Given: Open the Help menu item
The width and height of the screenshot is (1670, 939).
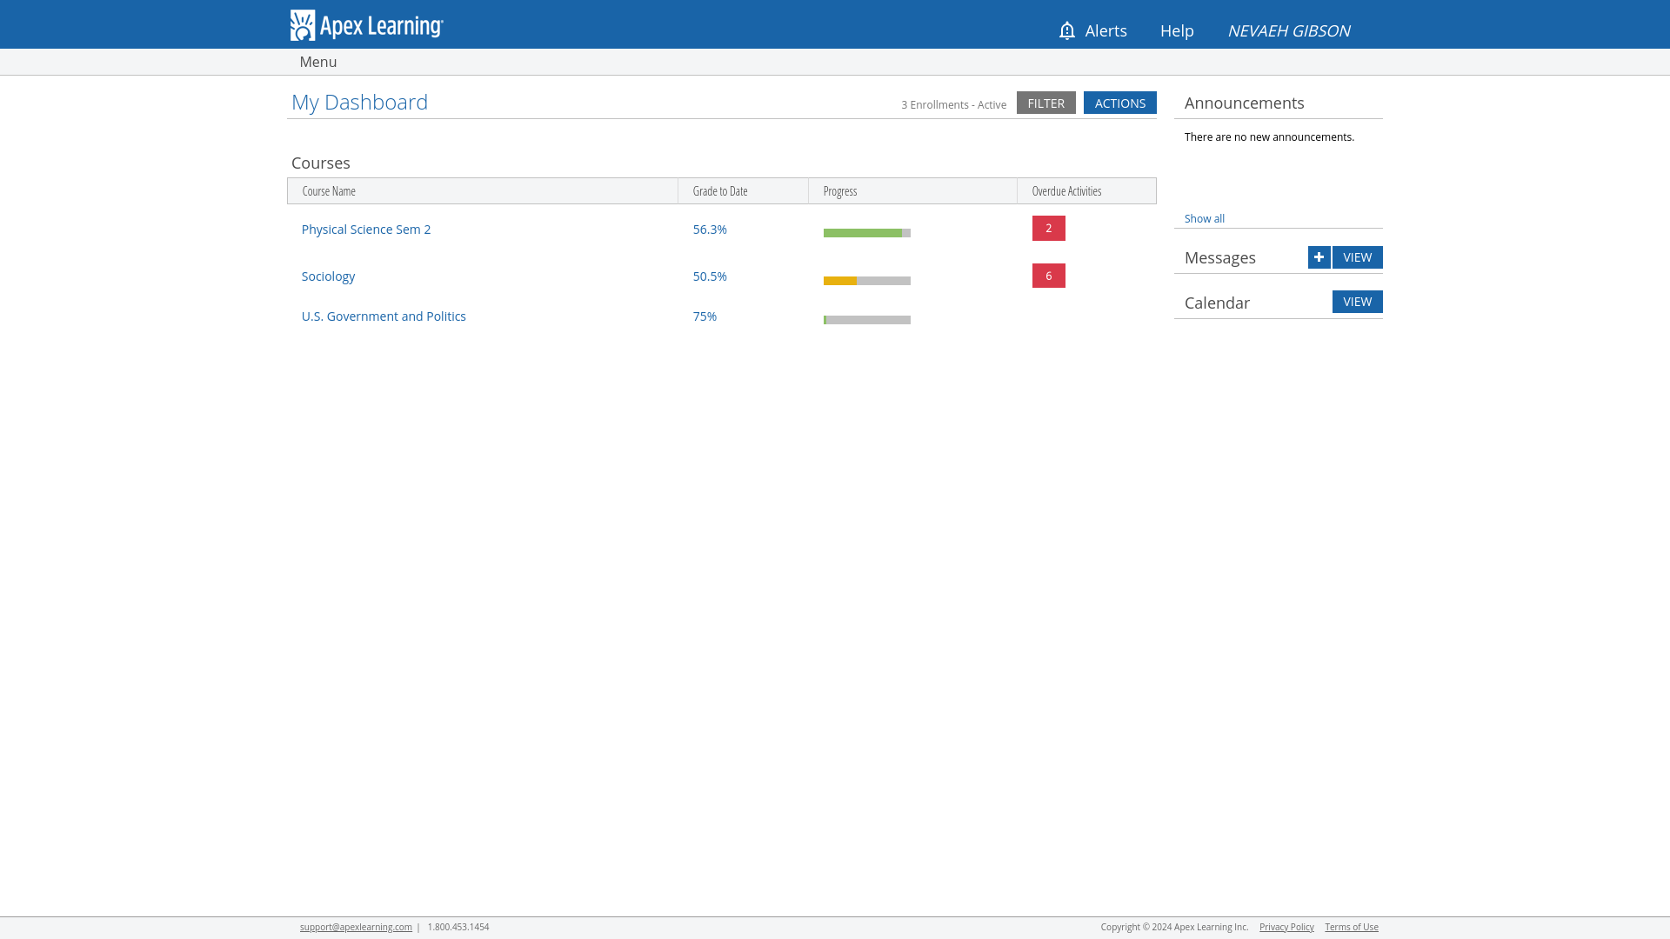Looking at the screenshot, I should [x=1177, y=30].
